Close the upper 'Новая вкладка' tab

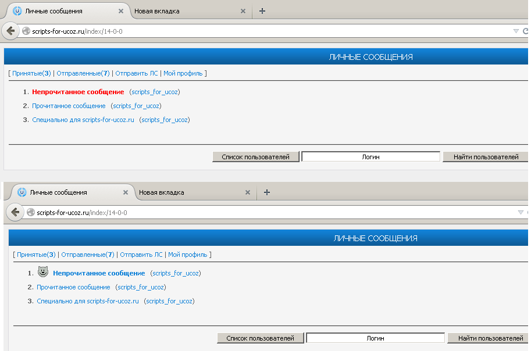tap(243, 11)
